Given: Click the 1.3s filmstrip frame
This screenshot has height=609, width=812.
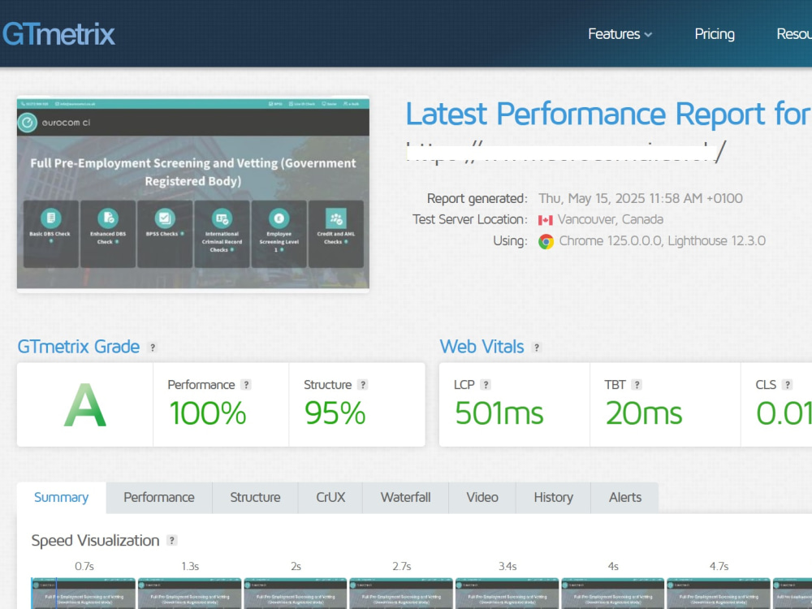Looking at the screenshot, I should [189, 594].
